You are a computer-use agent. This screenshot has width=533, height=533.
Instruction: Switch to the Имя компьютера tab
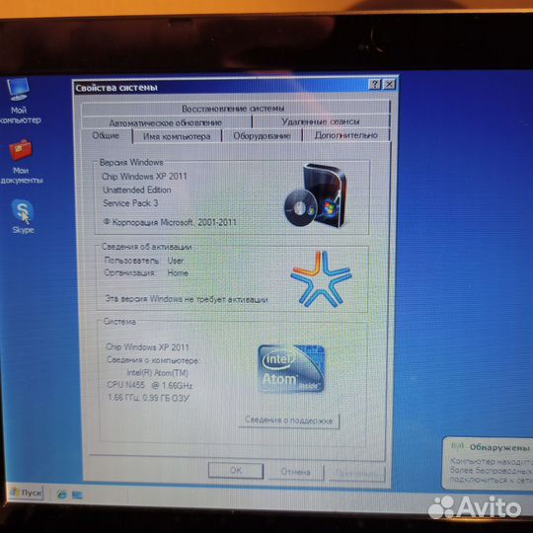pos(177,136)
